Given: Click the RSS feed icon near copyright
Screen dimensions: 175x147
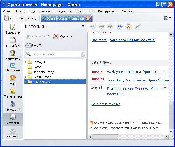Looking at the screenshot, I should pyautogui.click(x=91, y=123).
